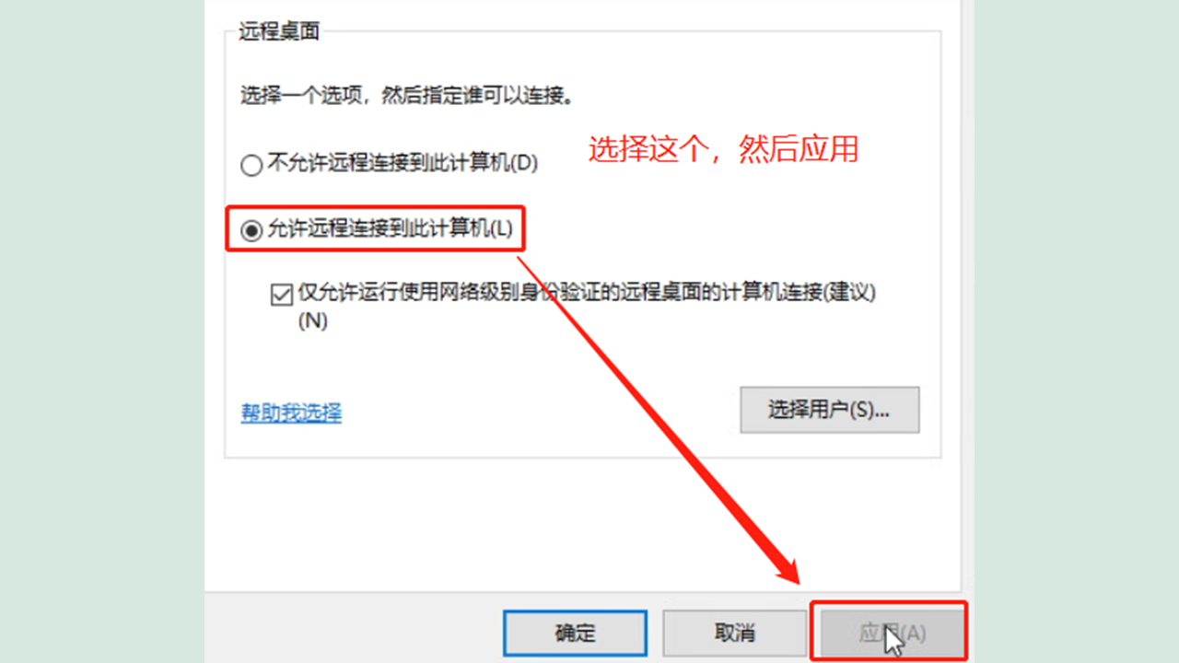Select the 不允许远程连接到此计算机(D) radio circle
The image size is (1179, 663).
click(x=251, y=166)
